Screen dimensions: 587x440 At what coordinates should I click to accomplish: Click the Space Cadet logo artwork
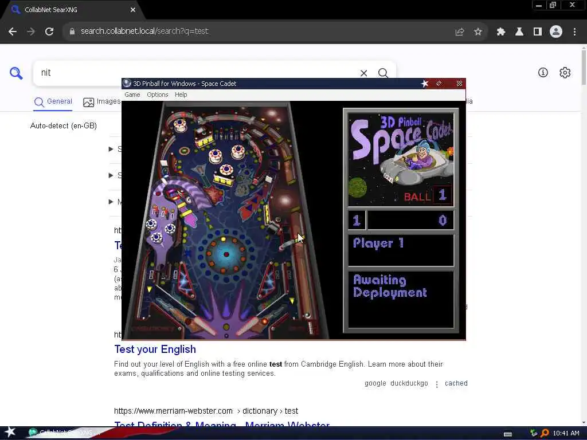click(401, 159)
